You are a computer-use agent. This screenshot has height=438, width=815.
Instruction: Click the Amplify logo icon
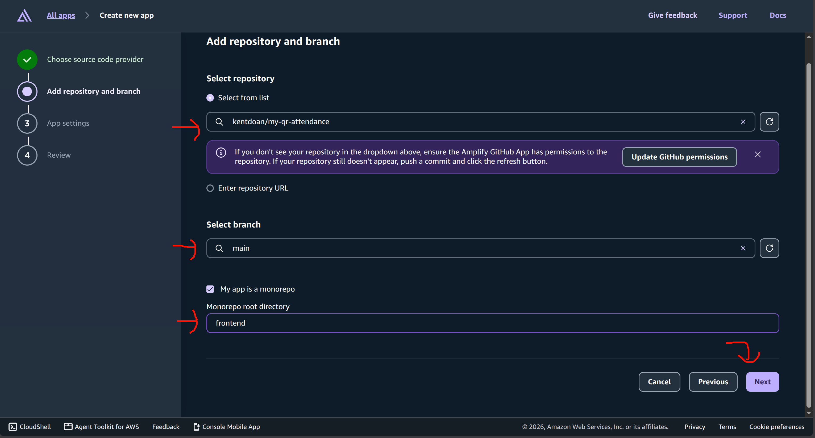24,15
